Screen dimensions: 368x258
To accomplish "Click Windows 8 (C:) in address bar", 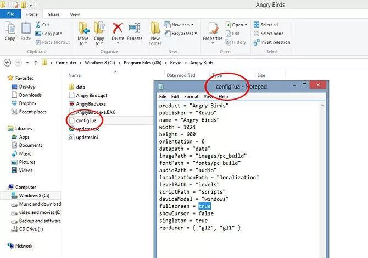I will pyautogui.click(x=100, y=63).
